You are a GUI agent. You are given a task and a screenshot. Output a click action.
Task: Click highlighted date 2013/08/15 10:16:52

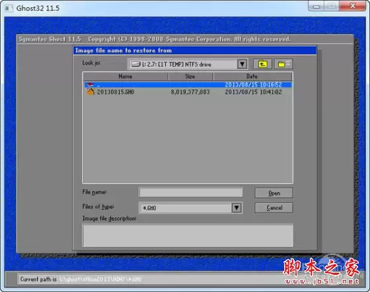254,85
